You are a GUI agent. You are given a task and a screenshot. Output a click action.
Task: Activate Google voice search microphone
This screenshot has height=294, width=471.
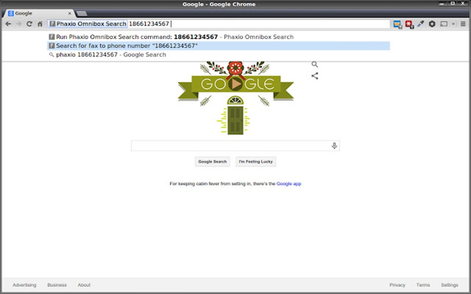334,145
